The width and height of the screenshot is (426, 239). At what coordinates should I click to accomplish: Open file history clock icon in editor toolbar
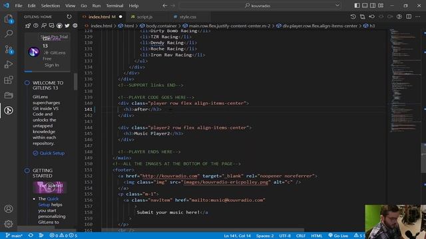click(x=353, y=17)
